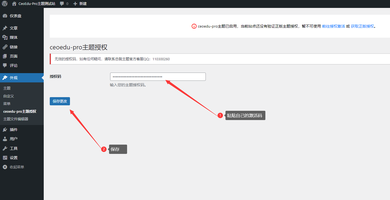The width and height of the screenshot is (390, 200).
Task: Select ceoedu-pro主题授权 submenu item
Action: tap(20, 111)
